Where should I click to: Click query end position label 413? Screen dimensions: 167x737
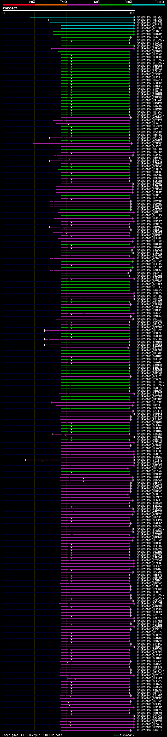pyautogui.click(x=132, y=13)
